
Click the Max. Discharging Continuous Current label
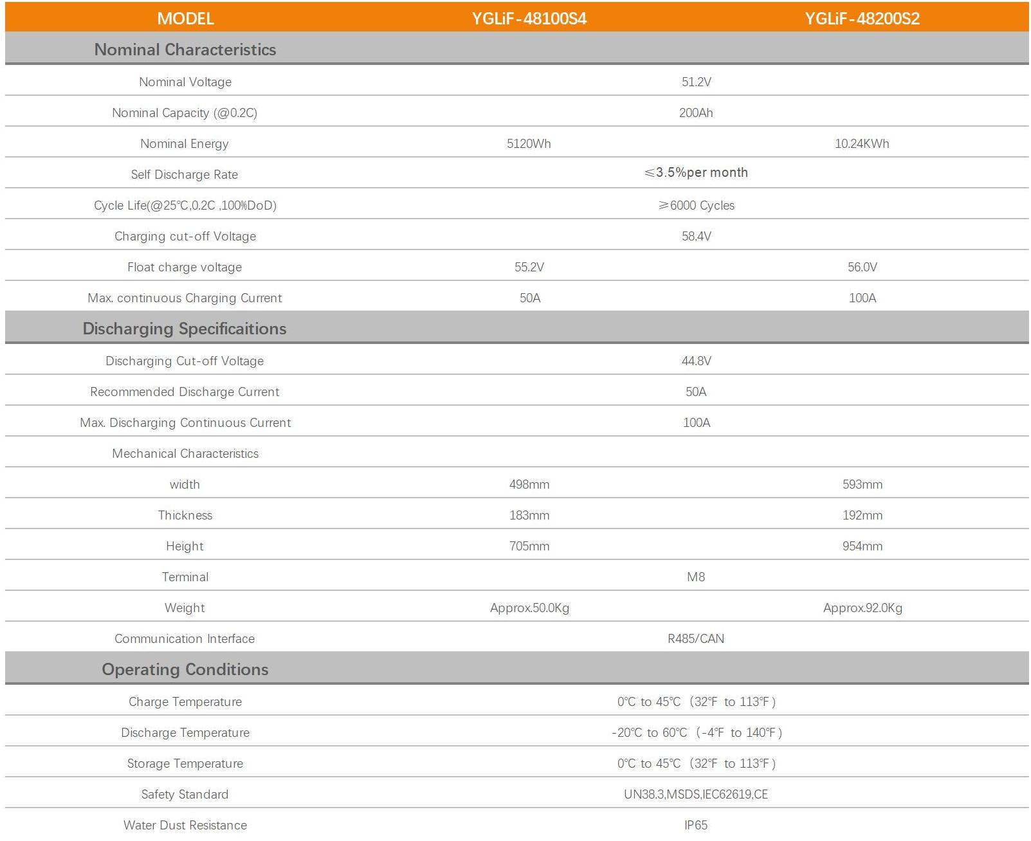point(185,422)
